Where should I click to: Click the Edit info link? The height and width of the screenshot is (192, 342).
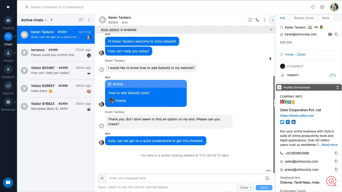tap(286, 42)
